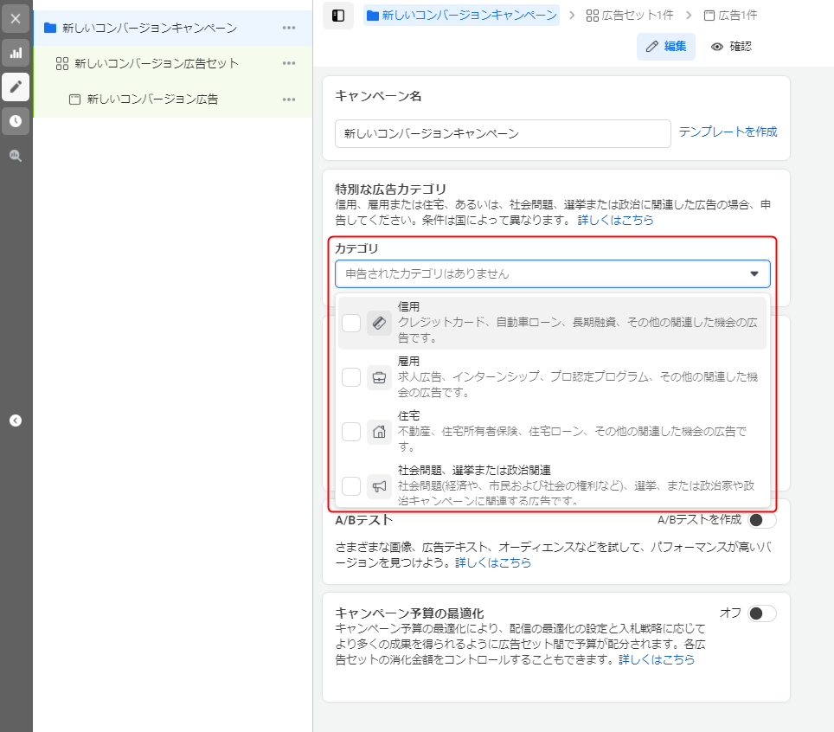Toggle the panel layout icon at top
This screenshot has height=732, width=834.
click(338, 16)
